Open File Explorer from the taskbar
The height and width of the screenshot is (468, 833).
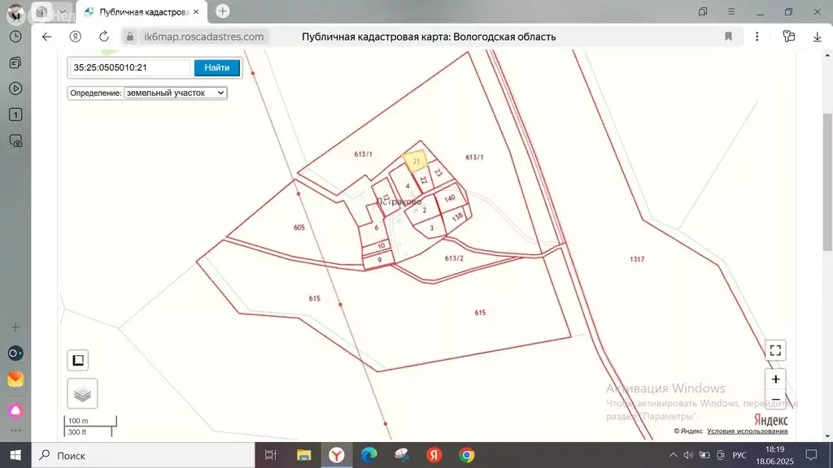coord(304,455)
